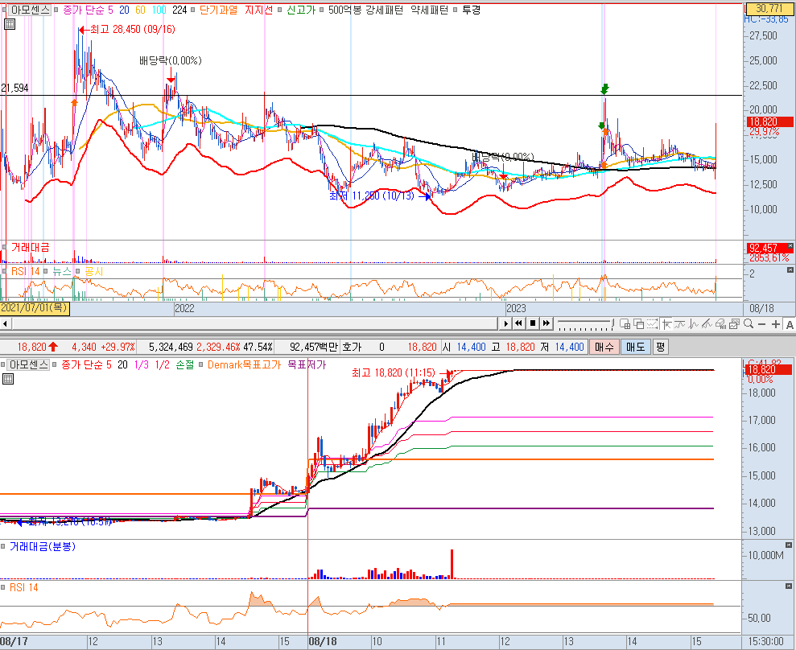The height and width of the screenshot is (650, 796).
Task: Click the diagonal trendline drawing icon
Action: coord(707,323)
